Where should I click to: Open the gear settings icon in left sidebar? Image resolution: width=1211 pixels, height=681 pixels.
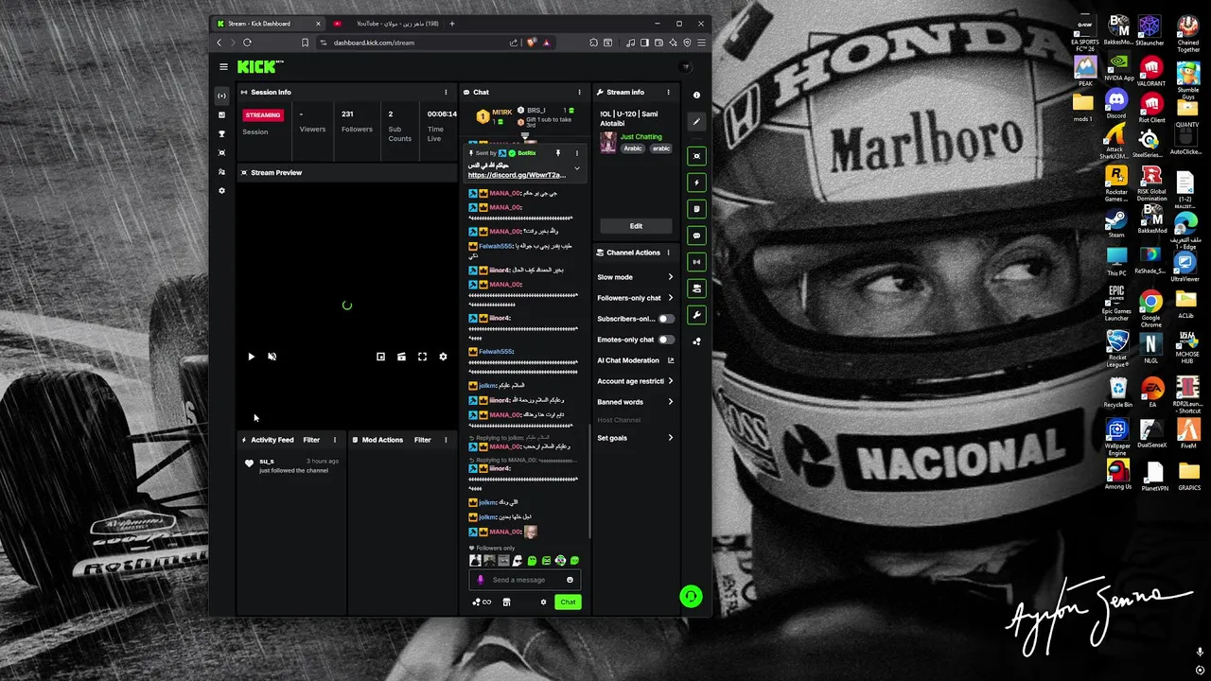coord(222,191)
